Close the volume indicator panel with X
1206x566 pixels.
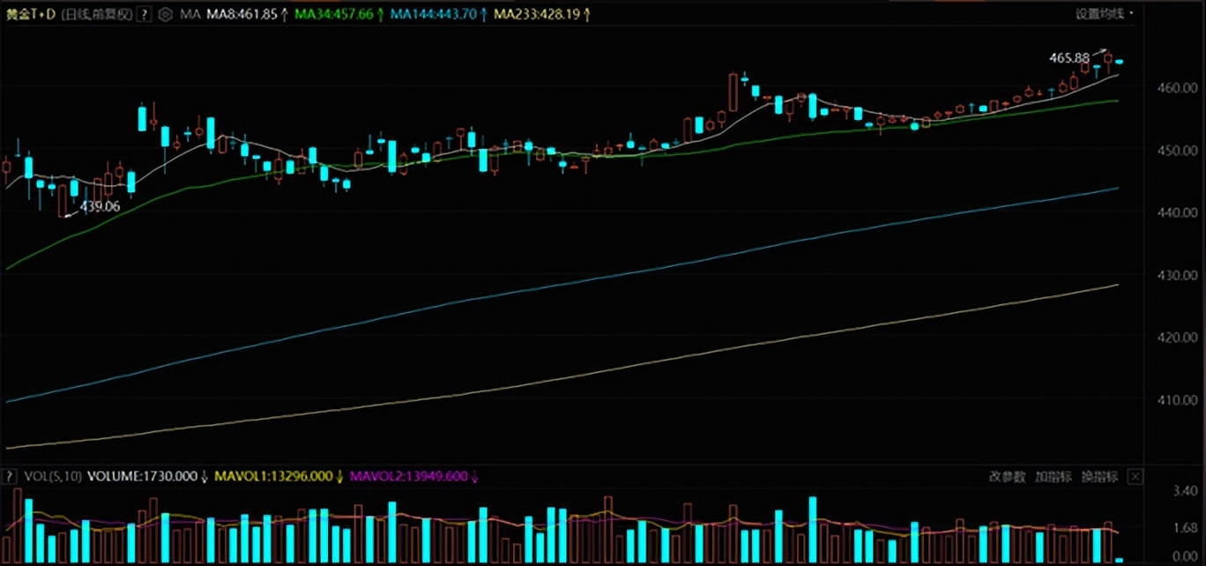[x=1135, y=477]
